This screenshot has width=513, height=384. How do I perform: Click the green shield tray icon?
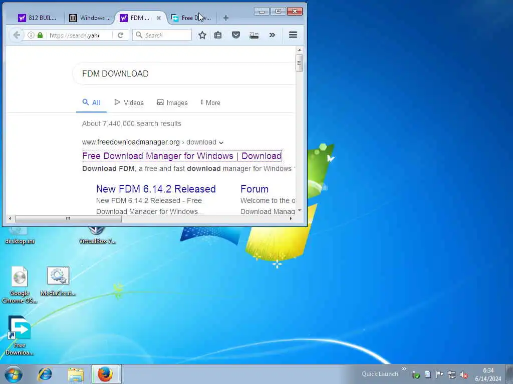pyautogui.click(x=416, y=374)
